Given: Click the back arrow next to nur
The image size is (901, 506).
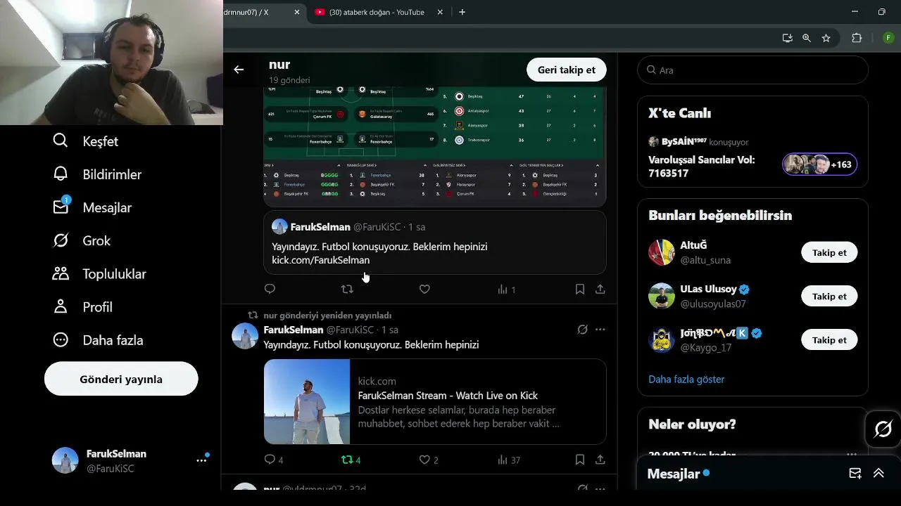Looking at the screenshot, I should [239, 70].
